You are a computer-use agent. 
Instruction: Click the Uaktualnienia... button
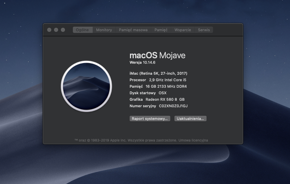click(x=190, y=119)
